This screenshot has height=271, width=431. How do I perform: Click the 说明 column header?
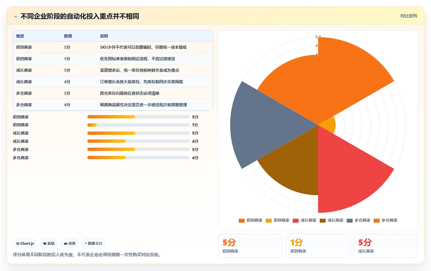pyautogui.click(x=104, y=36)
